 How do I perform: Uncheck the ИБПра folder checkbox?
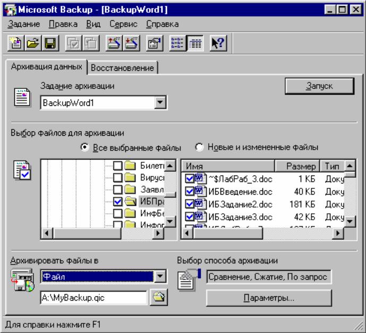click(117, 201)
